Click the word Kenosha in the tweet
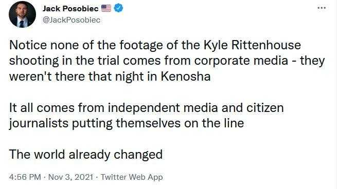The height and width of the screenshot is (189, 338). click(186, 77)
